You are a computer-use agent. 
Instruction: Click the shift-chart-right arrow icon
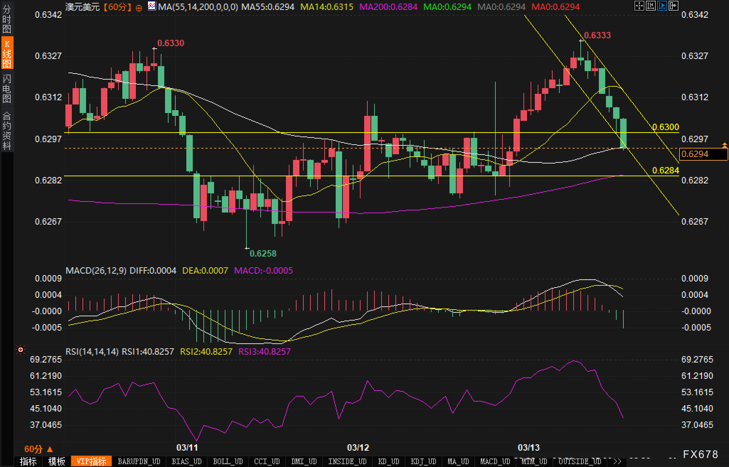(x=673, y=6)
